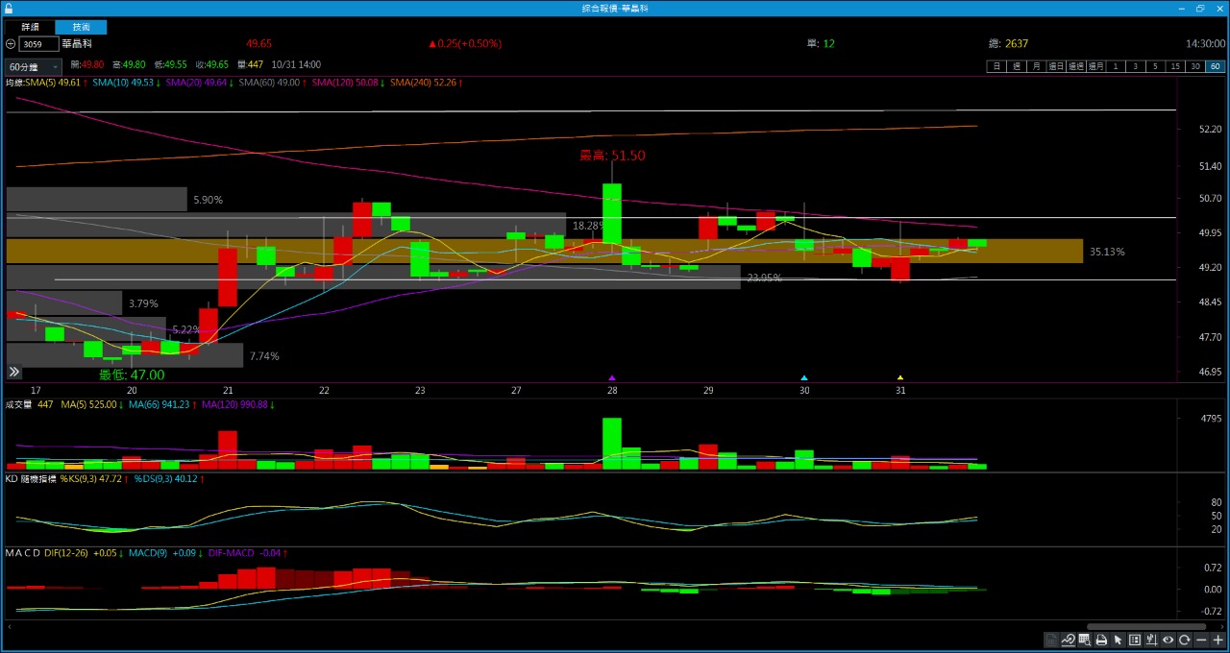Click the trend line drawing tool icon

(x=1069, y=641)
